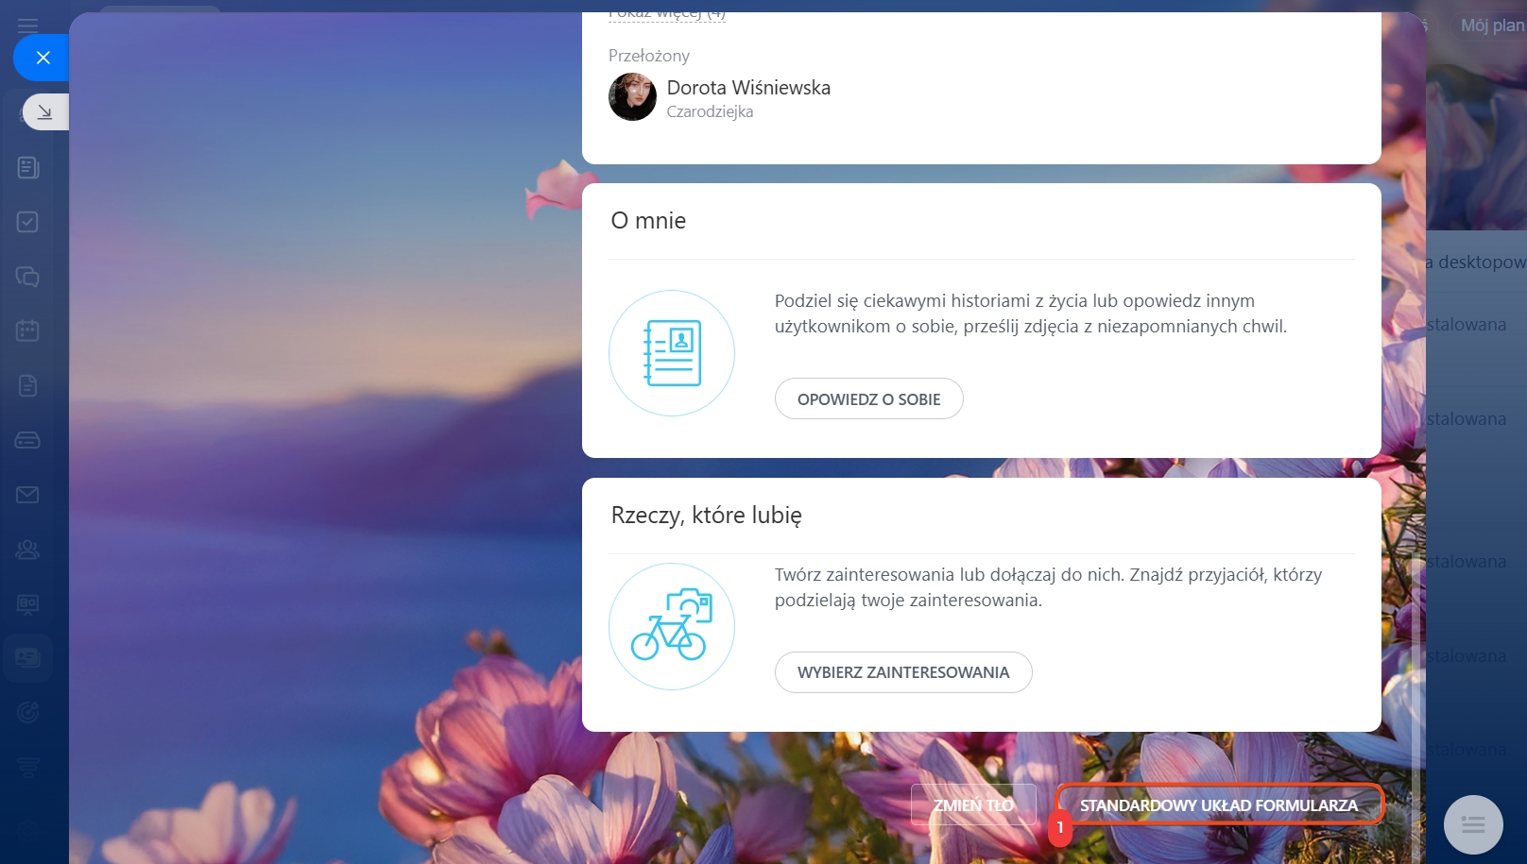Open the presentation board icon in sidebar

coord(27,603)
